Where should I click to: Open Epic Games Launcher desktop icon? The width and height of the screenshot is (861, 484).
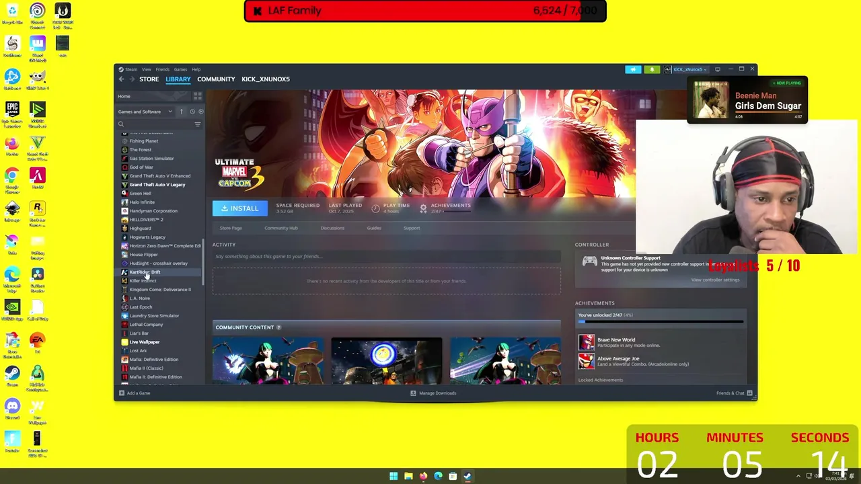click(12, 112)
